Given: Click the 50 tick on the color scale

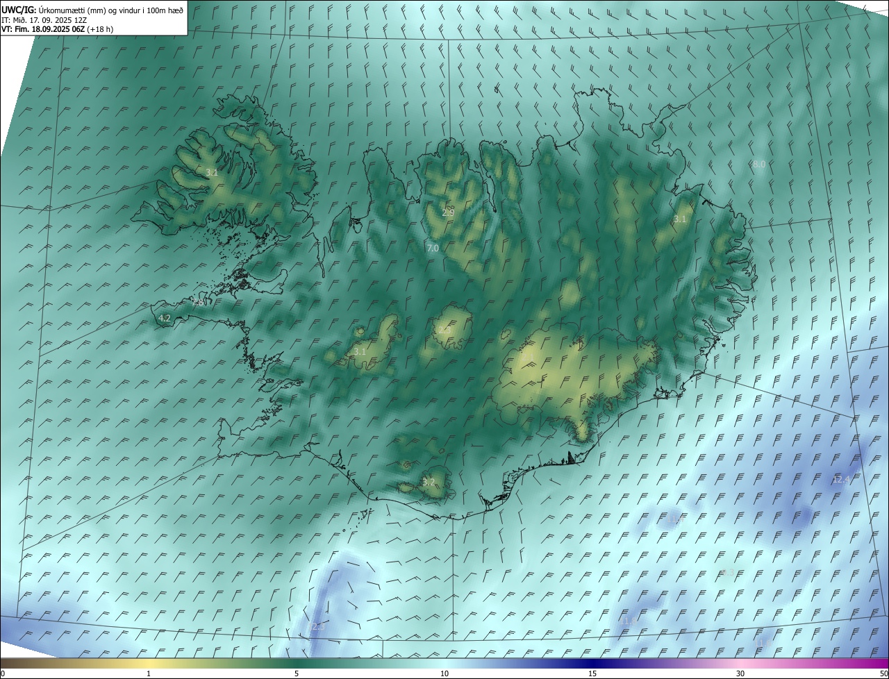Looking at the screenshot, I should point(883,673).
